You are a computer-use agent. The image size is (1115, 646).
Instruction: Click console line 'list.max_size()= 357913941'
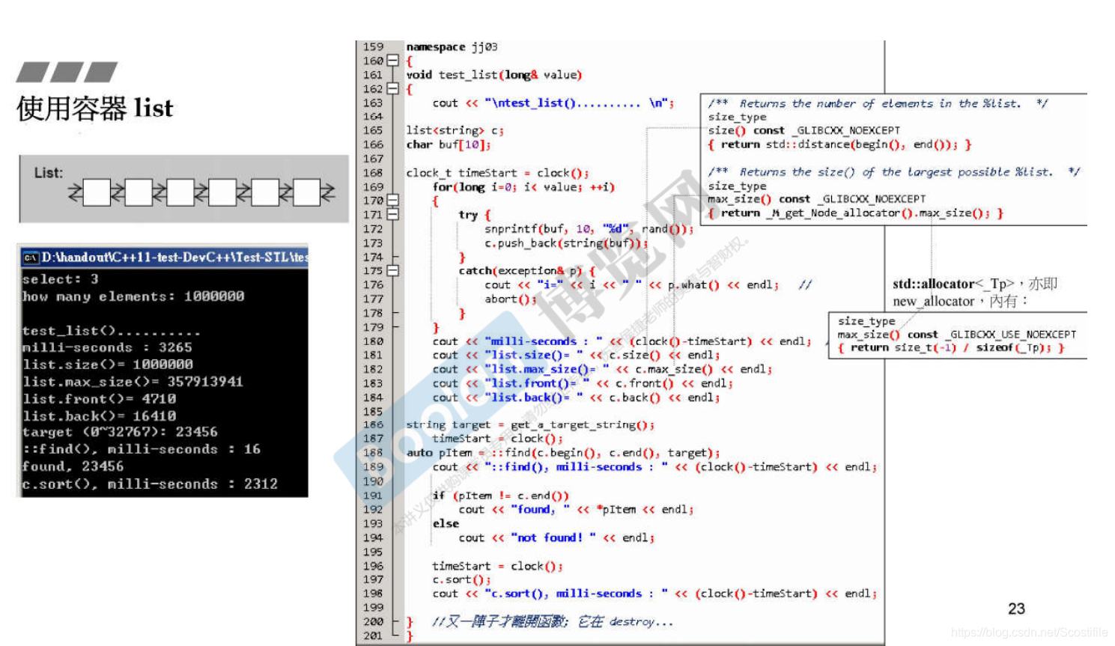(x=133, y=382)
